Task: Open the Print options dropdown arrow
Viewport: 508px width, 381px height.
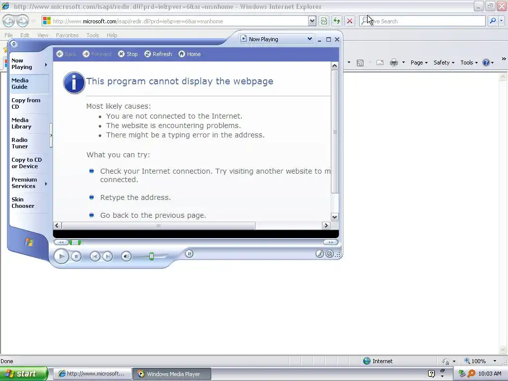Action: tap(403, 63)
